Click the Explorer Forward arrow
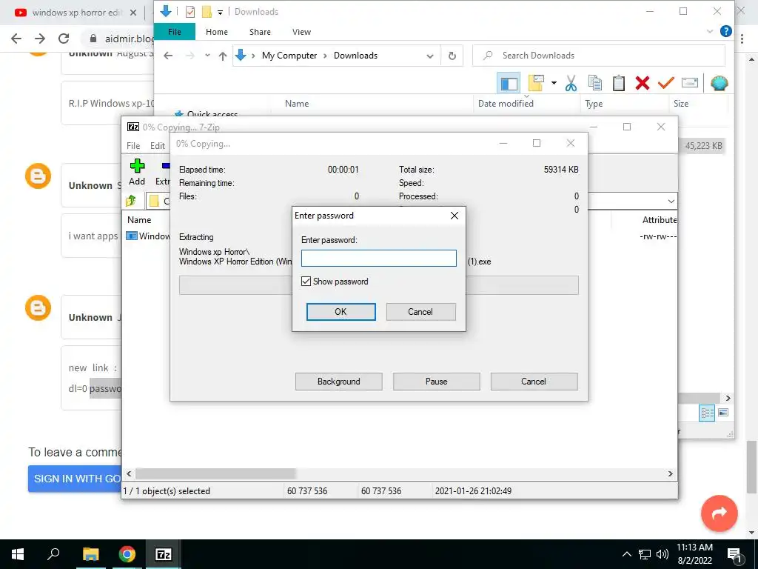This screenshot has height=569, width=758. point(190,56)
